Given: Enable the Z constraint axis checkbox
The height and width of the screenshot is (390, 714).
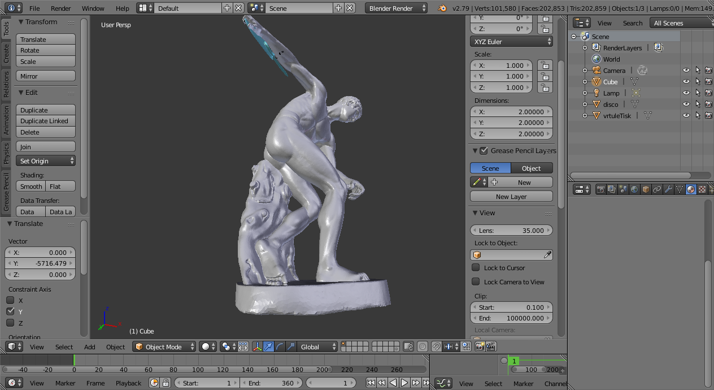Looking at the screenshot, I should click(x=10, y=323).
